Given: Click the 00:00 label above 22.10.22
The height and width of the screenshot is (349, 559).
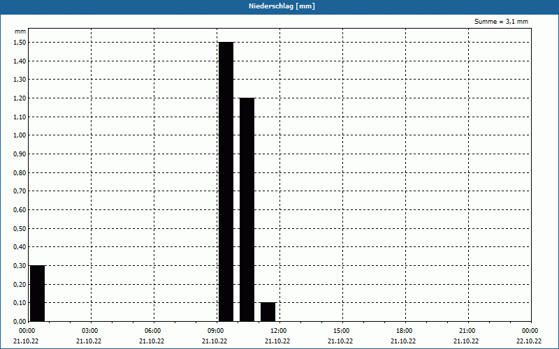Looking at the screenshot, I should point(531,331).
